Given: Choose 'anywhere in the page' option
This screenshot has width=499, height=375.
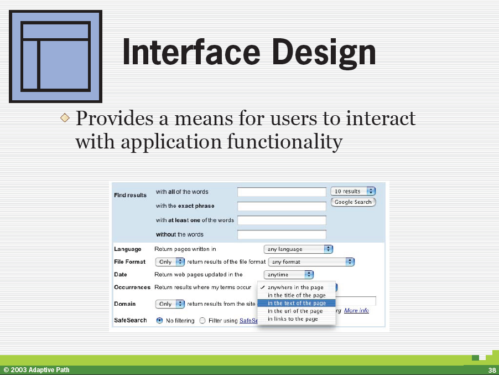Looking at the screenshot, I should (295, 287).
